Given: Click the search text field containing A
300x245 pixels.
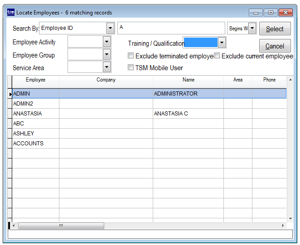Looking at the screenshot, I should click(171, 28).
